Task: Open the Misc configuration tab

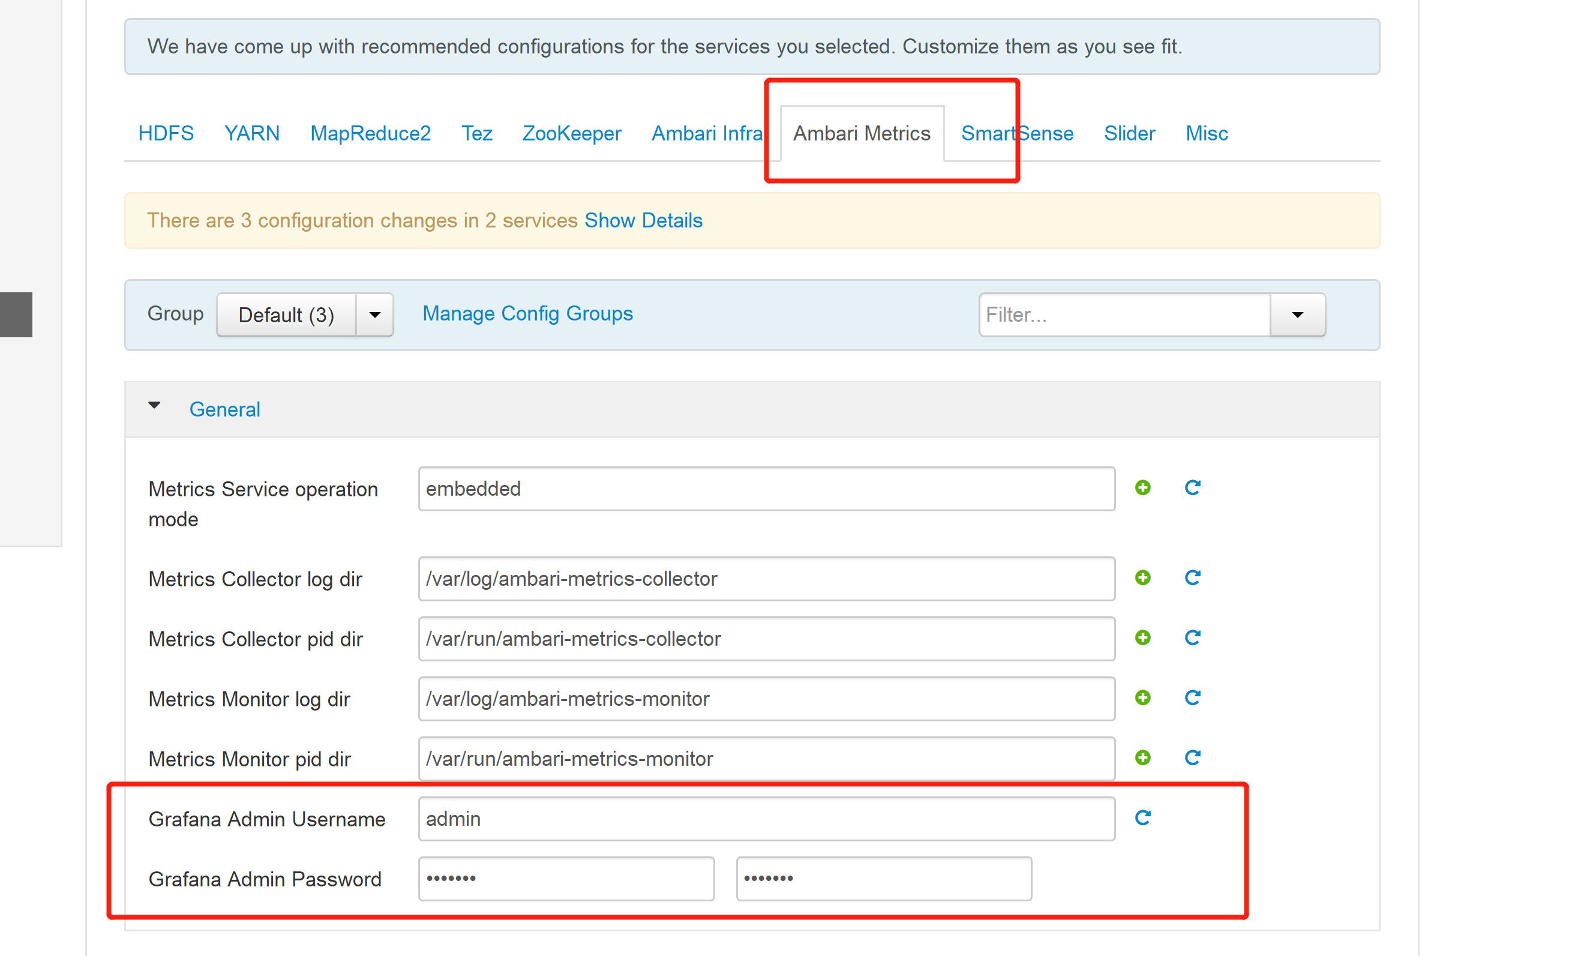Action: point(1207,132)
